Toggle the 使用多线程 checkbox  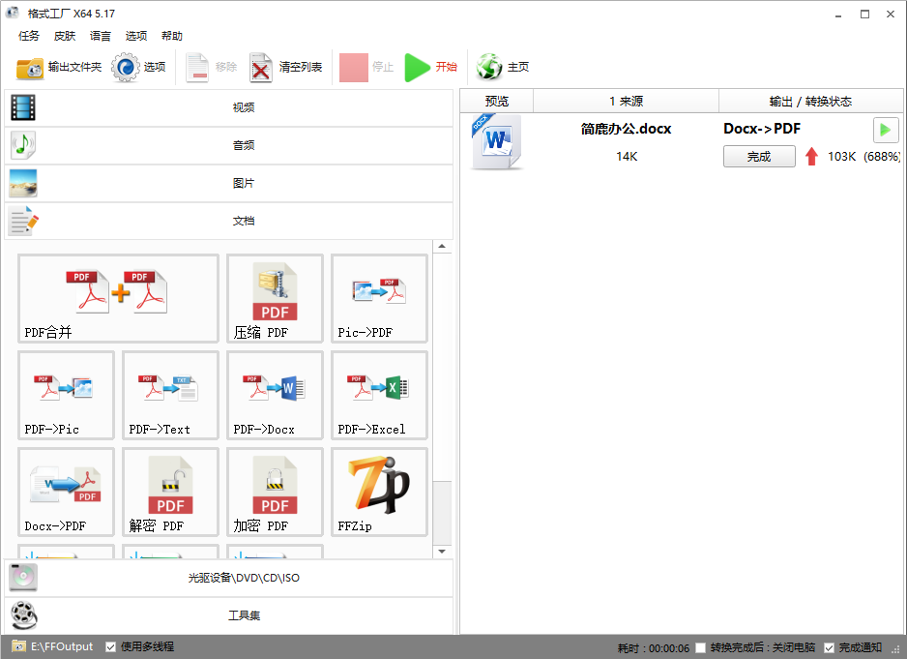pos(111,646)
